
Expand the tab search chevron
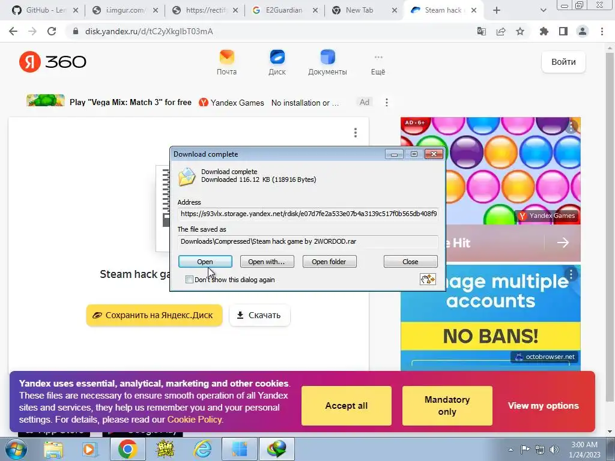pos(543,10)
